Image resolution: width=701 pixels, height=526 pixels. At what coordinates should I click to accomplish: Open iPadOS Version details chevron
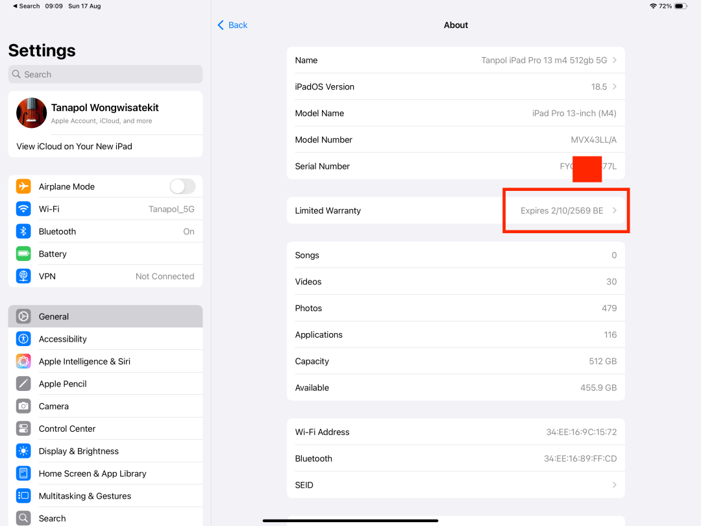[x=615, y=86]
